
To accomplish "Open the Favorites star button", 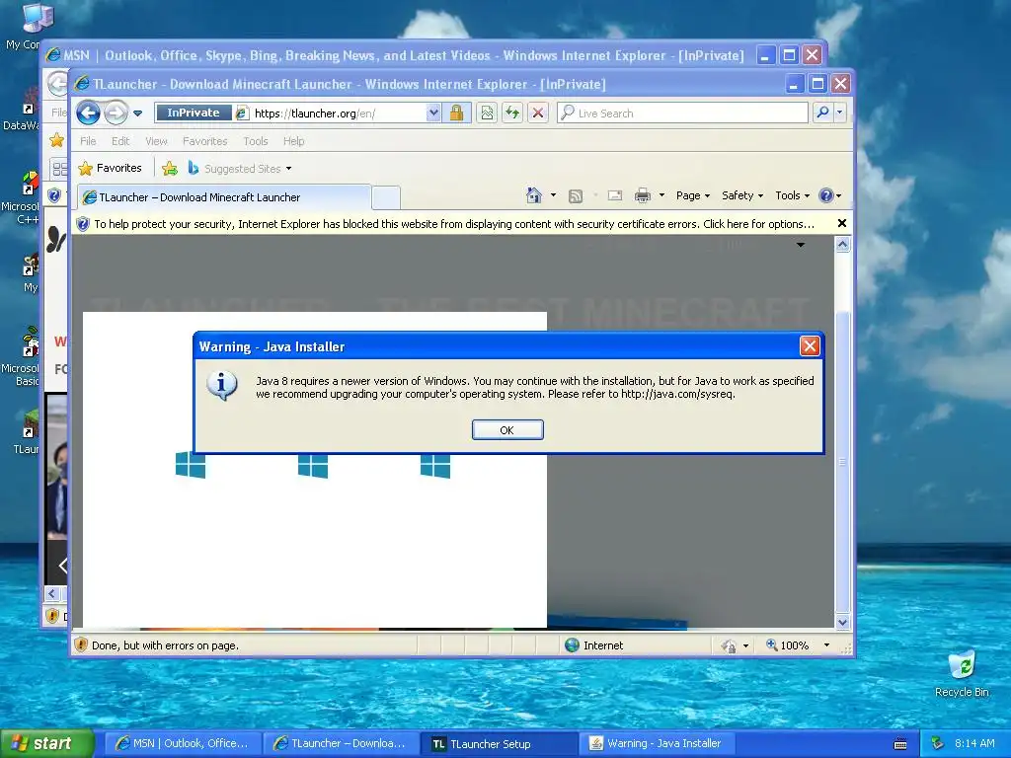I will 110,168.
